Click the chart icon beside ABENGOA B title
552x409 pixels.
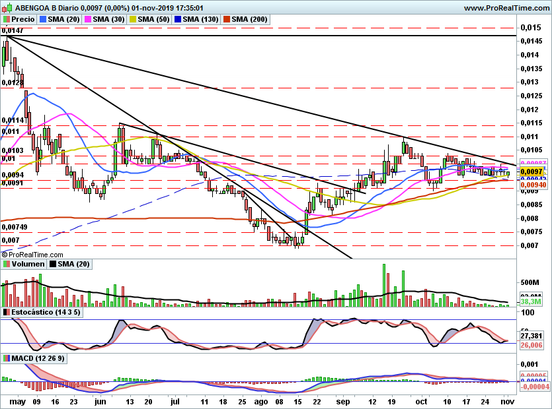7,7
